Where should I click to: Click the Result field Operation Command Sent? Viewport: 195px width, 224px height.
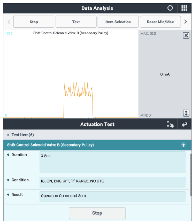click(112, 197)
